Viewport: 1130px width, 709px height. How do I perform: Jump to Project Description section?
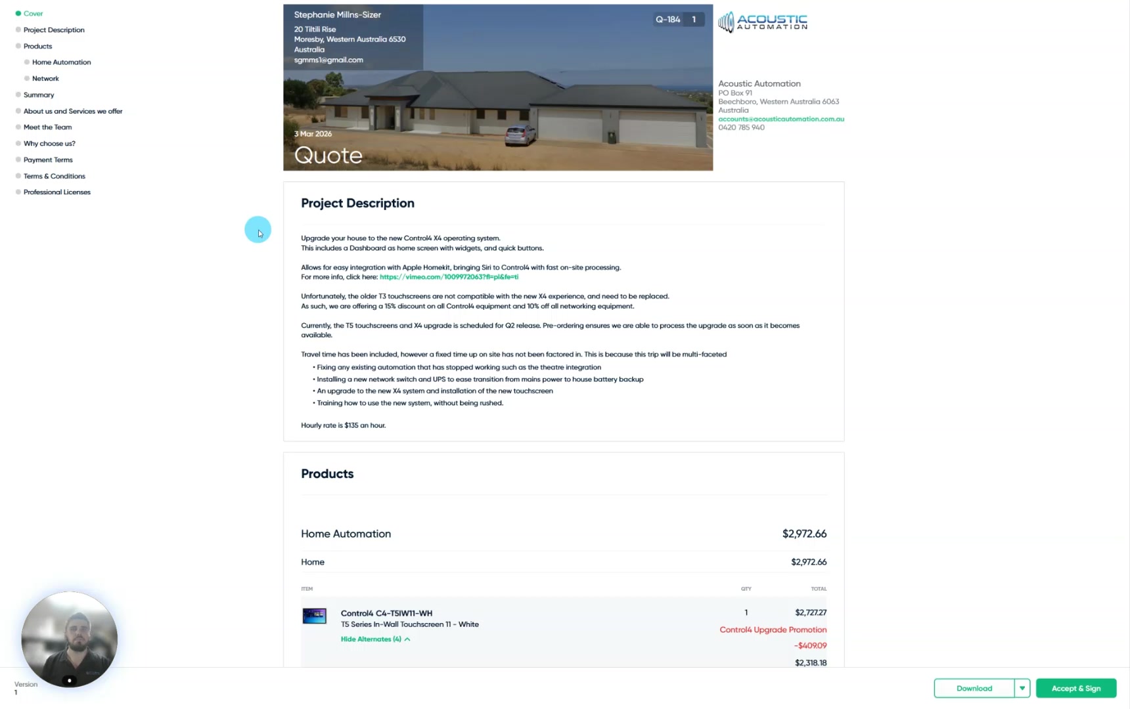pyautogui.click(x=54, y=30)
